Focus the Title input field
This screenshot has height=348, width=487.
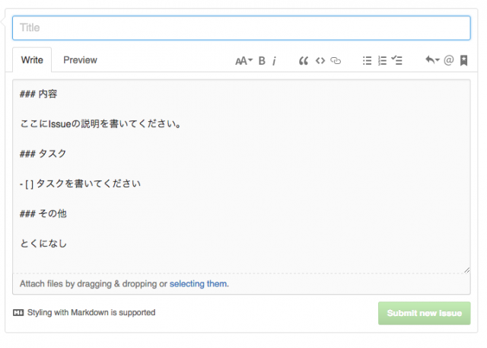[241, 28]
